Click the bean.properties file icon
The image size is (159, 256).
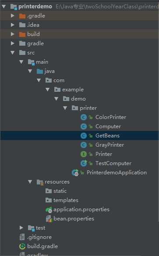(x=49, y=219)
